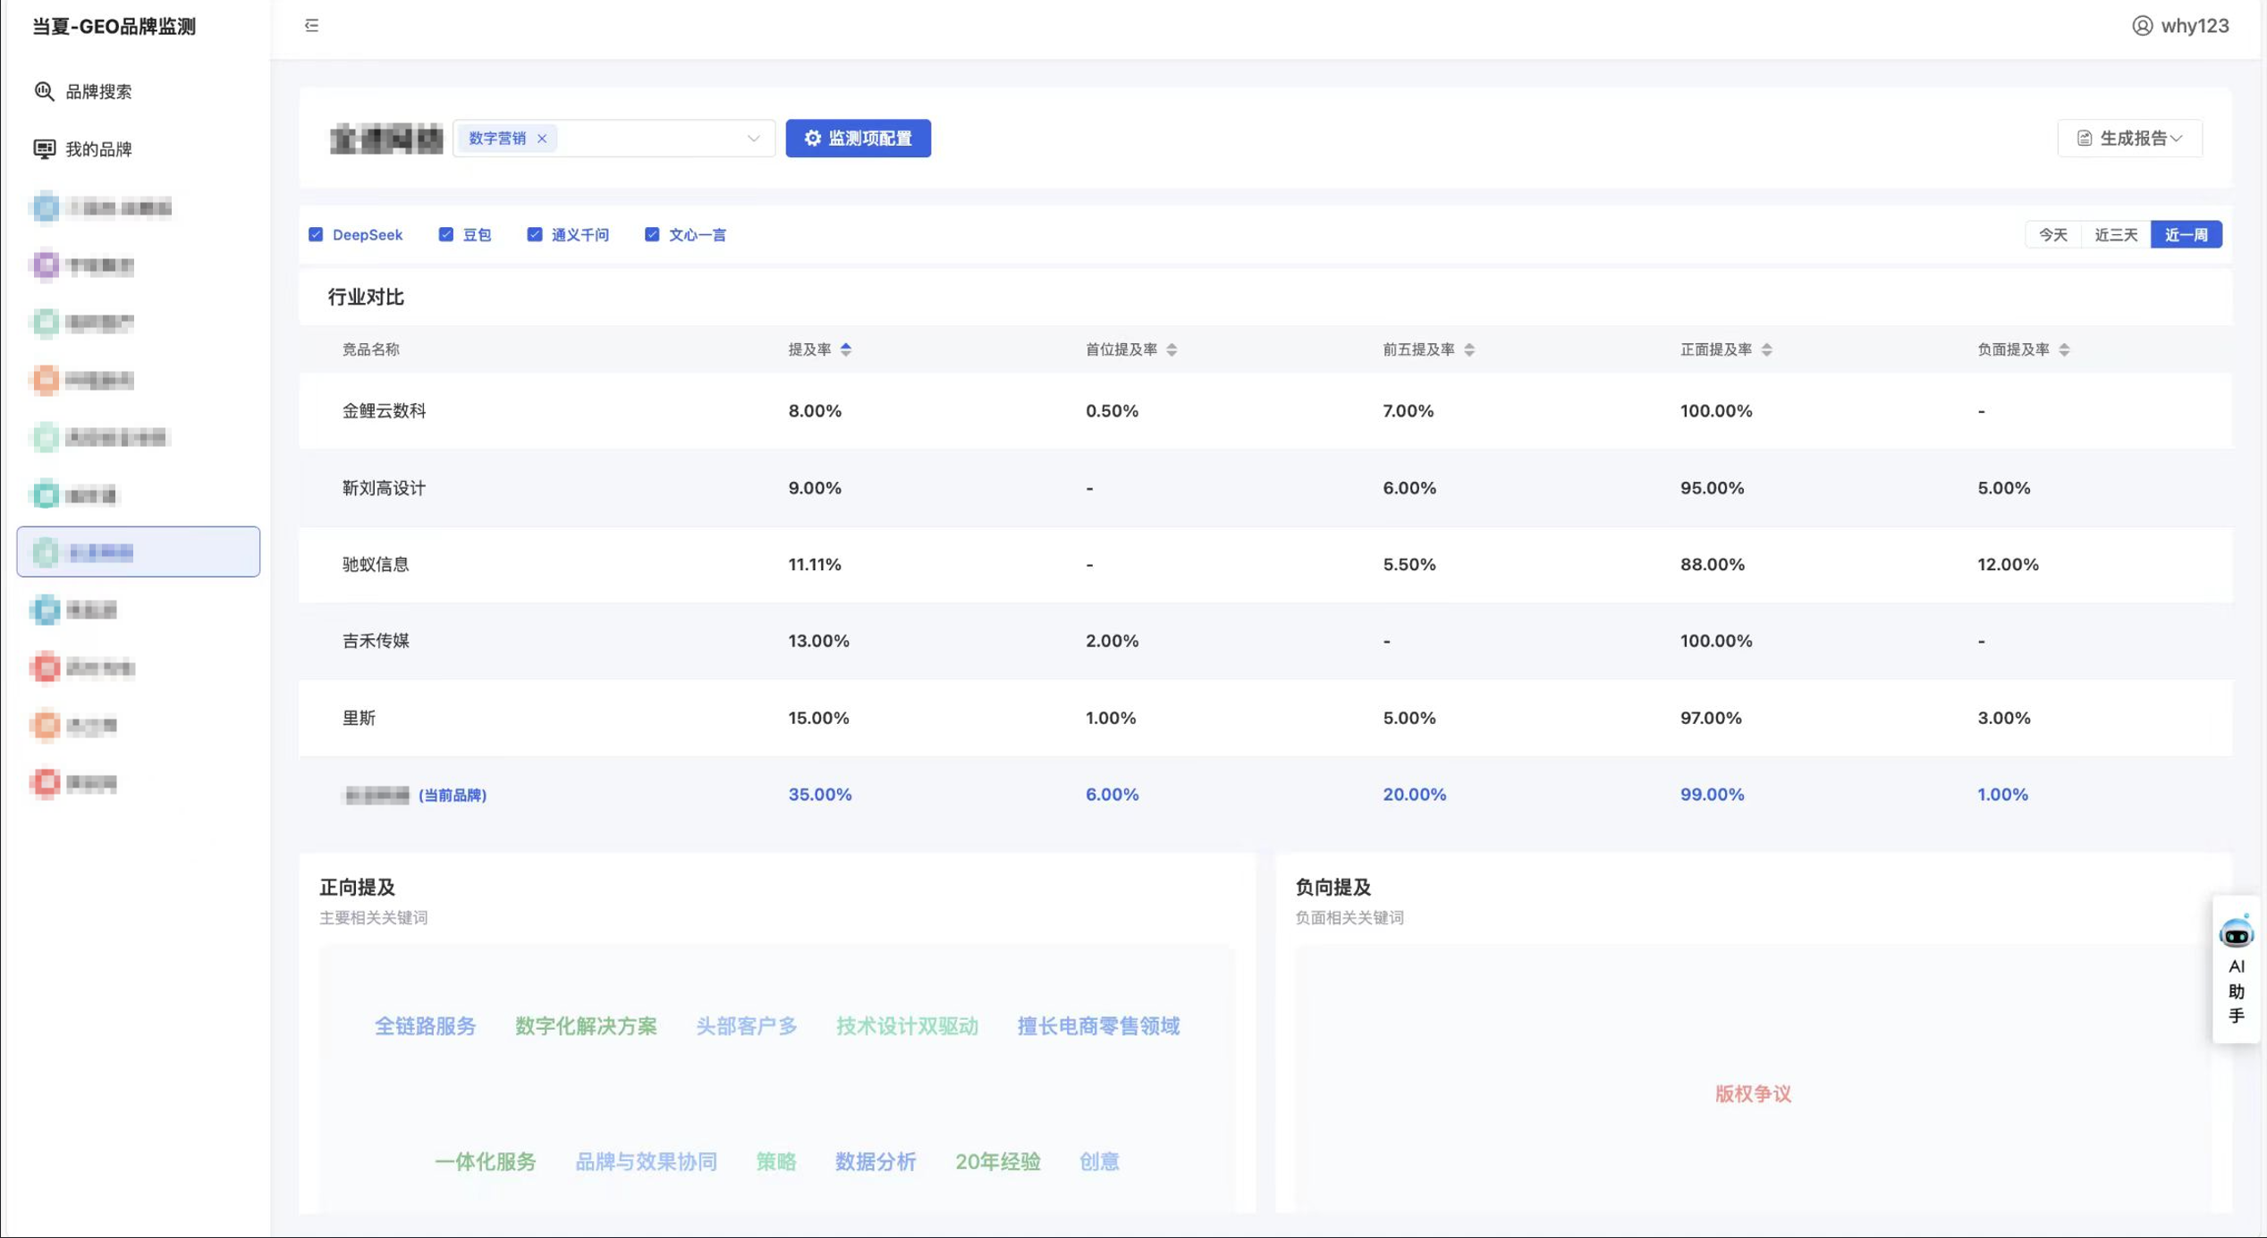Disable the 文心一言 checkbox

(652, 234)
